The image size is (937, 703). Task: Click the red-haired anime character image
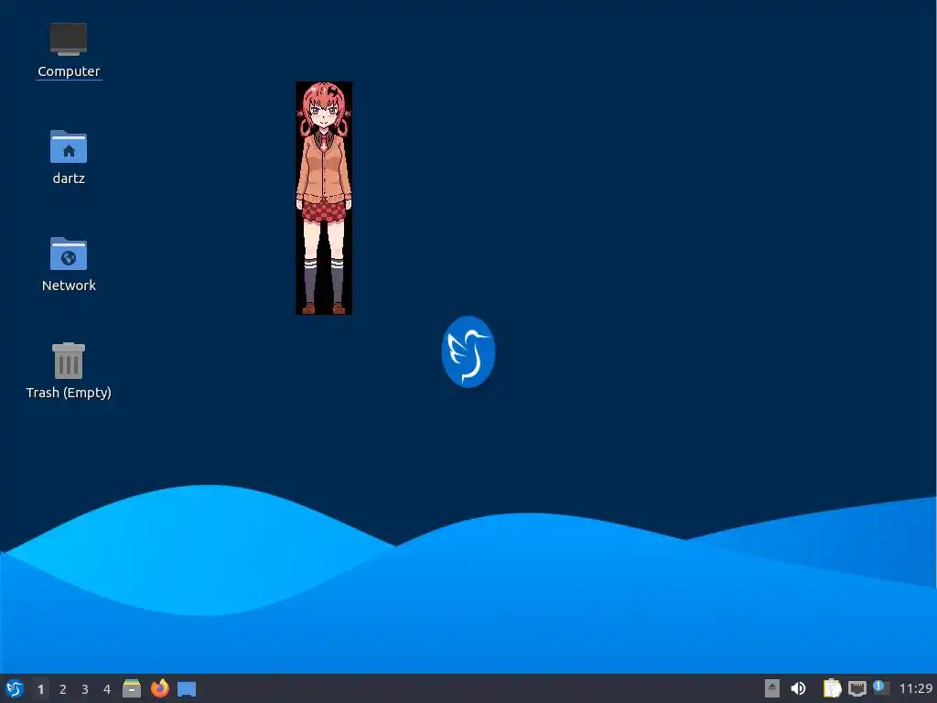324,198
